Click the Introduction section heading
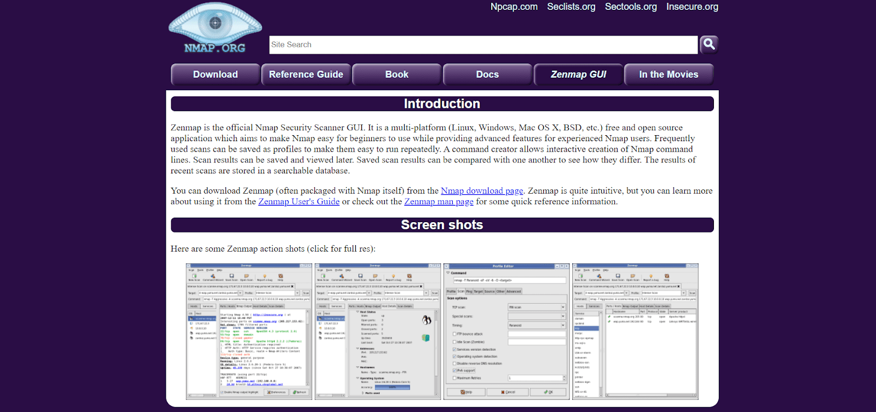Viewport: 876px width, 412px height. click(x=442, y=104)
